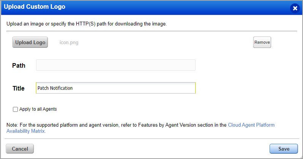
Task: Click the Availability Matrix link text
Action: coord(26,131)
